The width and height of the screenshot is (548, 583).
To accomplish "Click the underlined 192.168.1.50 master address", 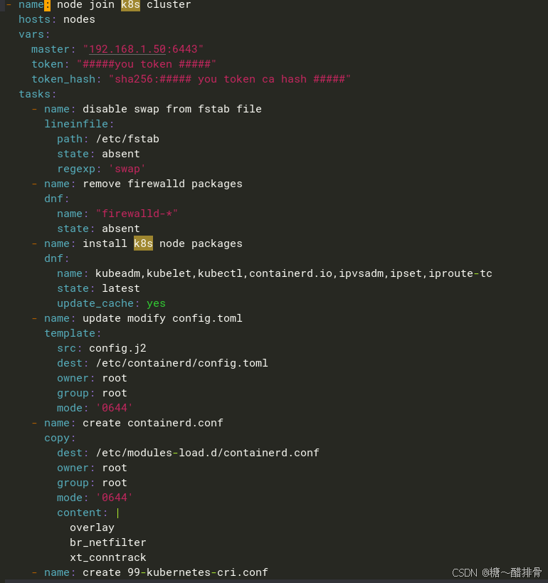I will (127, 49).
